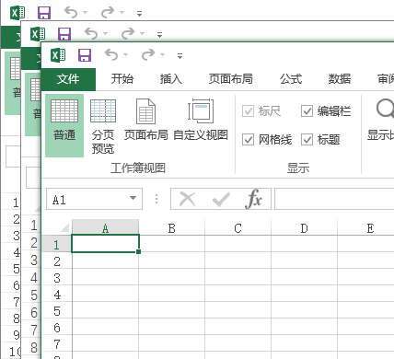This screenshot has height=359, width=394.
Task: Open undo history dropdown in front window
Action: 125,55
